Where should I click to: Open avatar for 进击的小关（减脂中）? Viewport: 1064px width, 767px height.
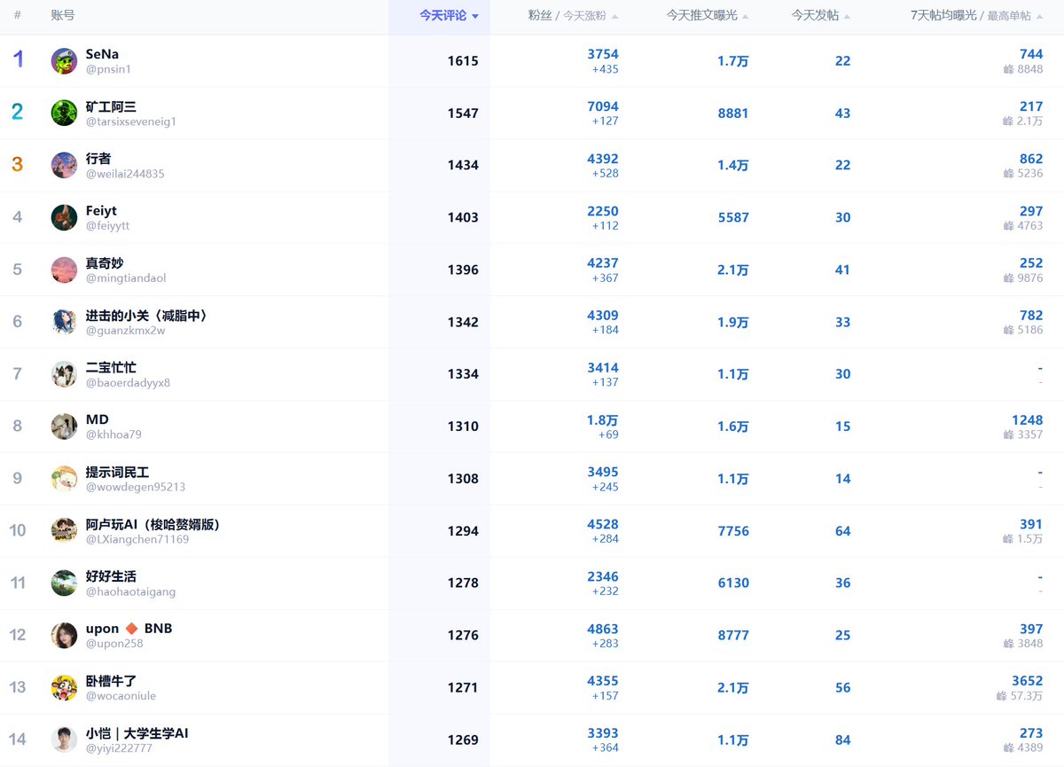pos(64,322)
